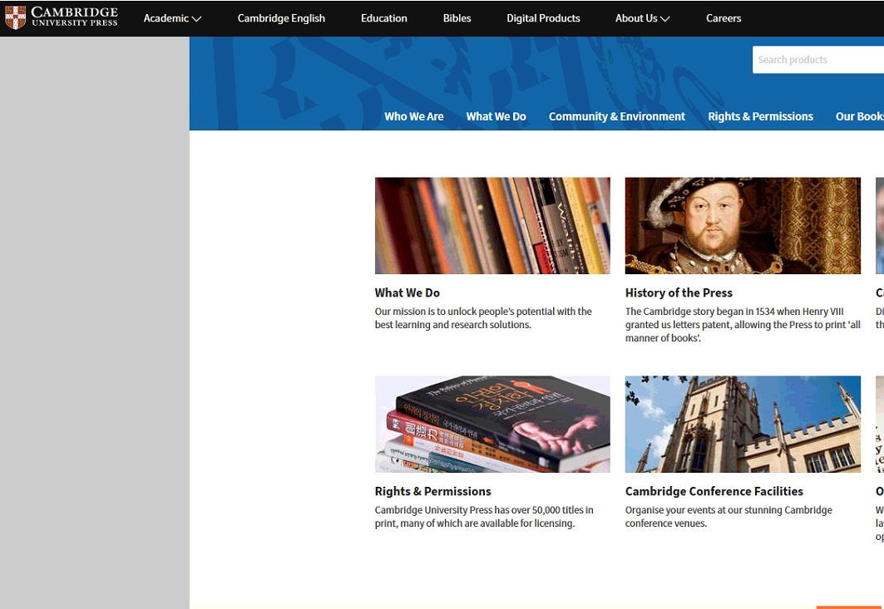
Task: Switch to the Who We Are tab
Action: tap(414, 116)
